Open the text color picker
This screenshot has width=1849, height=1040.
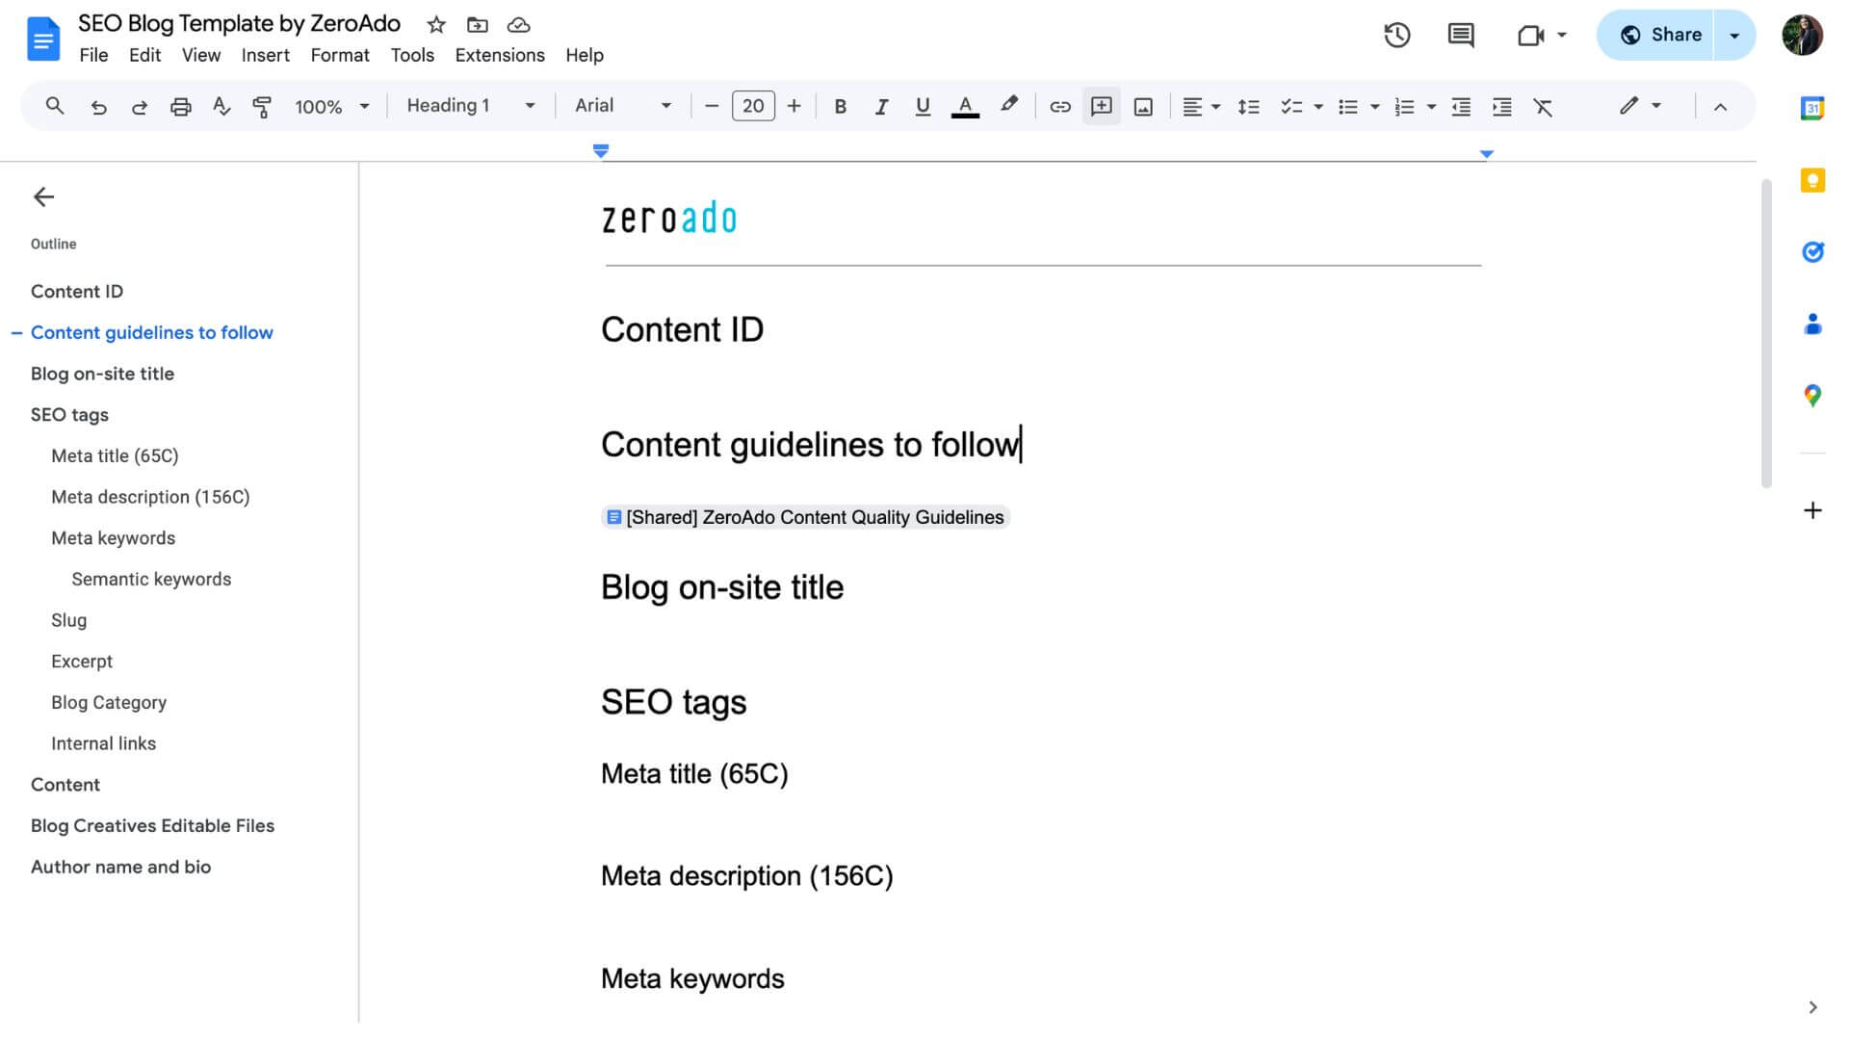(x=965, y=106)
